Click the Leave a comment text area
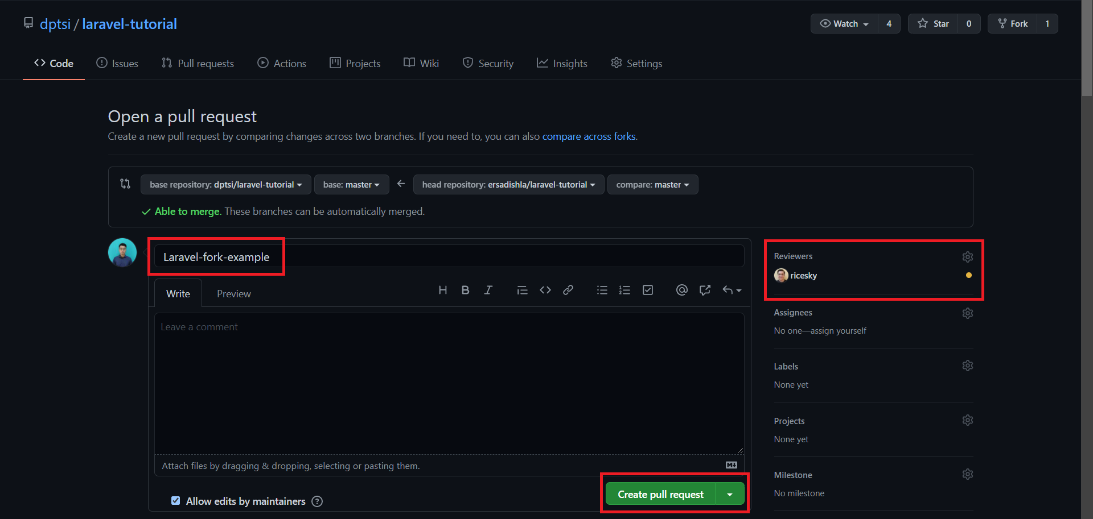This screenshot has width=1093, height=519. [449, 384]
